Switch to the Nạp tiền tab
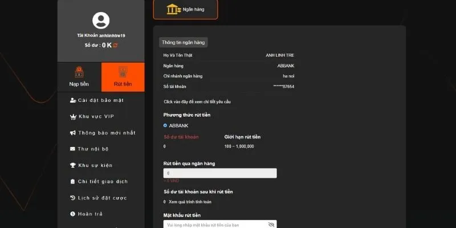The height and width of the screenshot is (228, 456). pyautogui.click(x=79, y=77)
